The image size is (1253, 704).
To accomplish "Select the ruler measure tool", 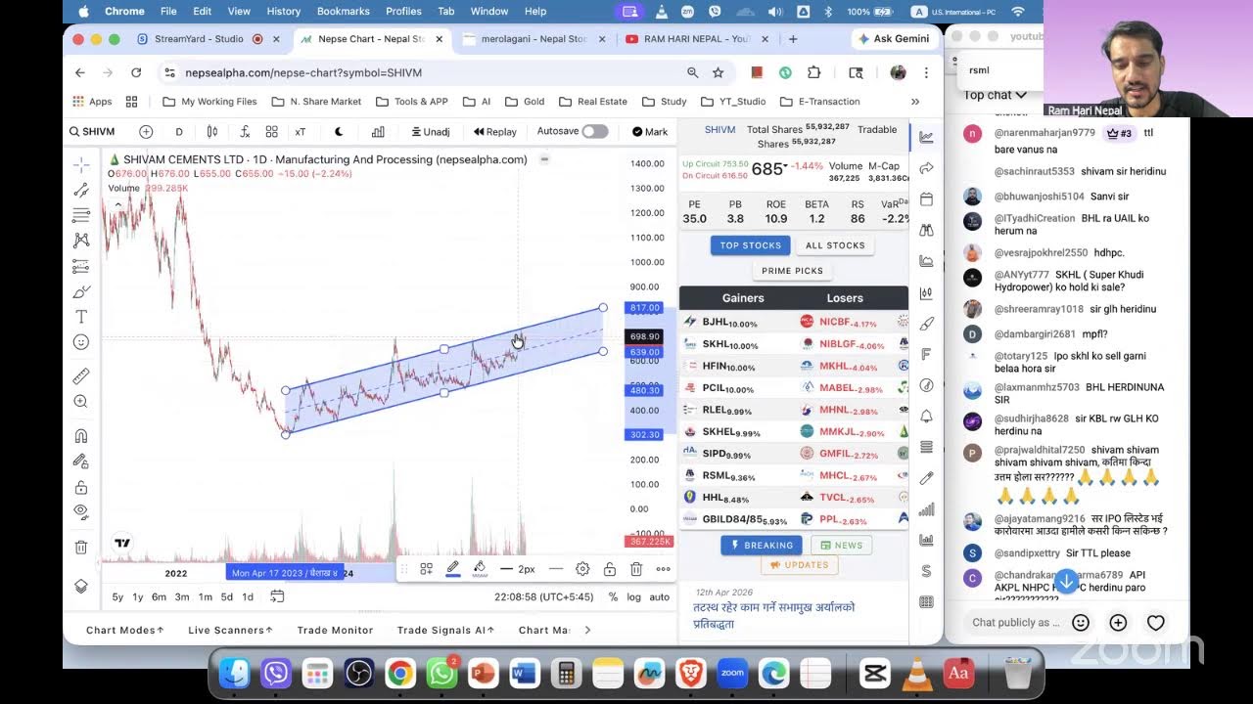I will [x=81, y=375].
